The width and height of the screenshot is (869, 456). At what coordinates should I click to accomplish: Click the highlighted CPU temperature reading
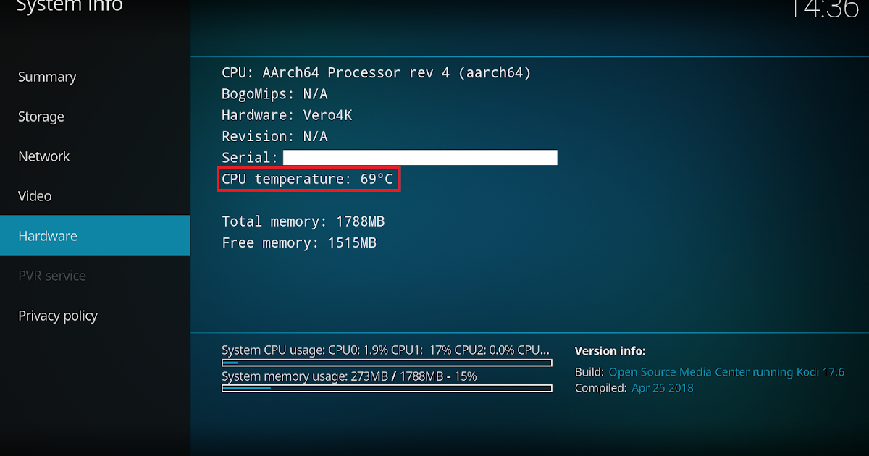coord(308,179)
